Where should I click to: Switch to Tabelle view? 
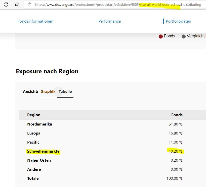click(x=65, y=92)
